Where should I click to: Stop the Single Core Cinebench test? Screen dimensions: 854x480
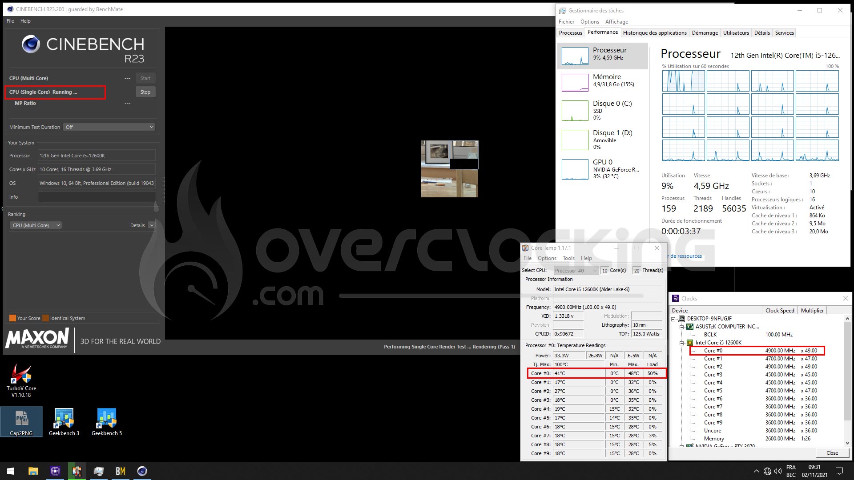pyautogui.click(x=145, y=92)
